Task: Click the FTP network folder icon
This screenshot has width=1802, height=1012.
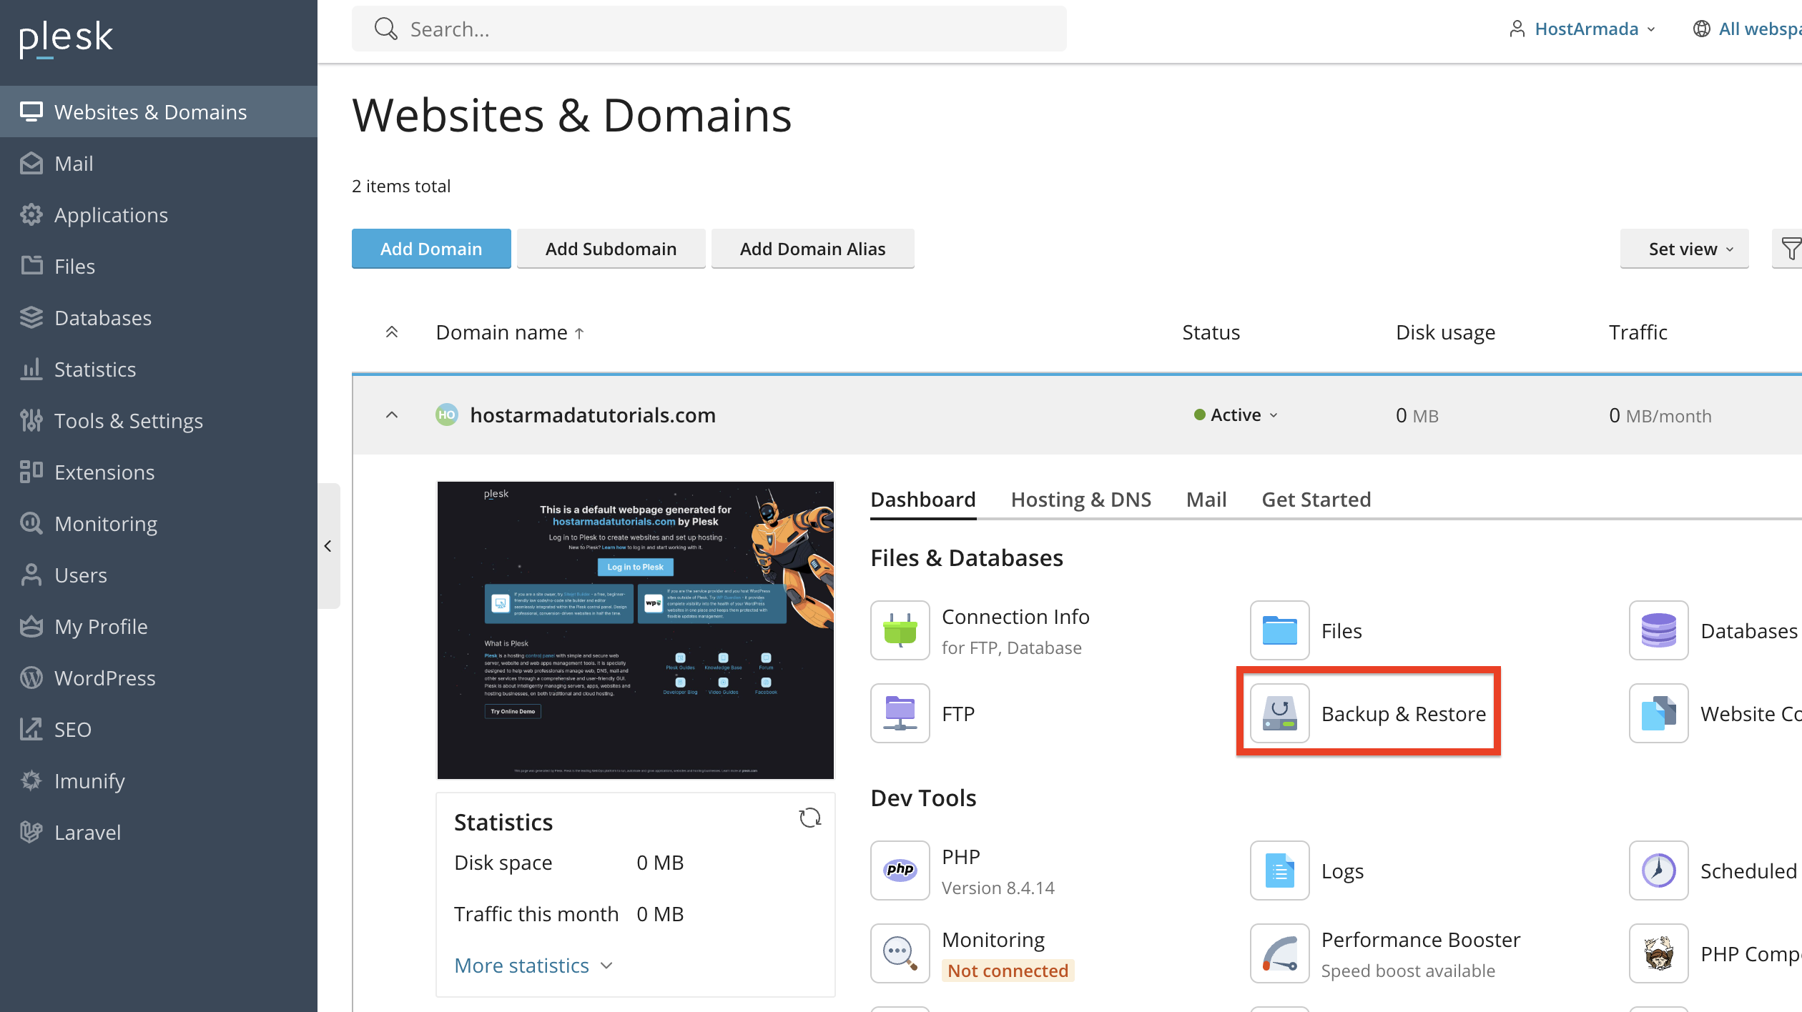Action: 900,713
